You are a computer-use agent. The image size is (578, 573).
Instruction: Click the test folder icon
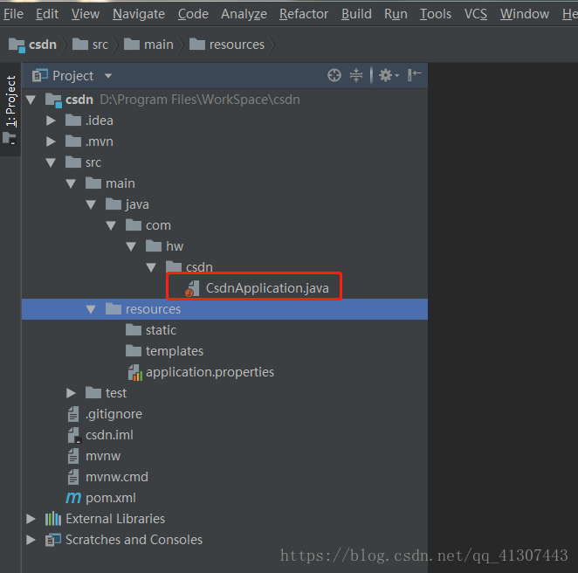point(93,393)
